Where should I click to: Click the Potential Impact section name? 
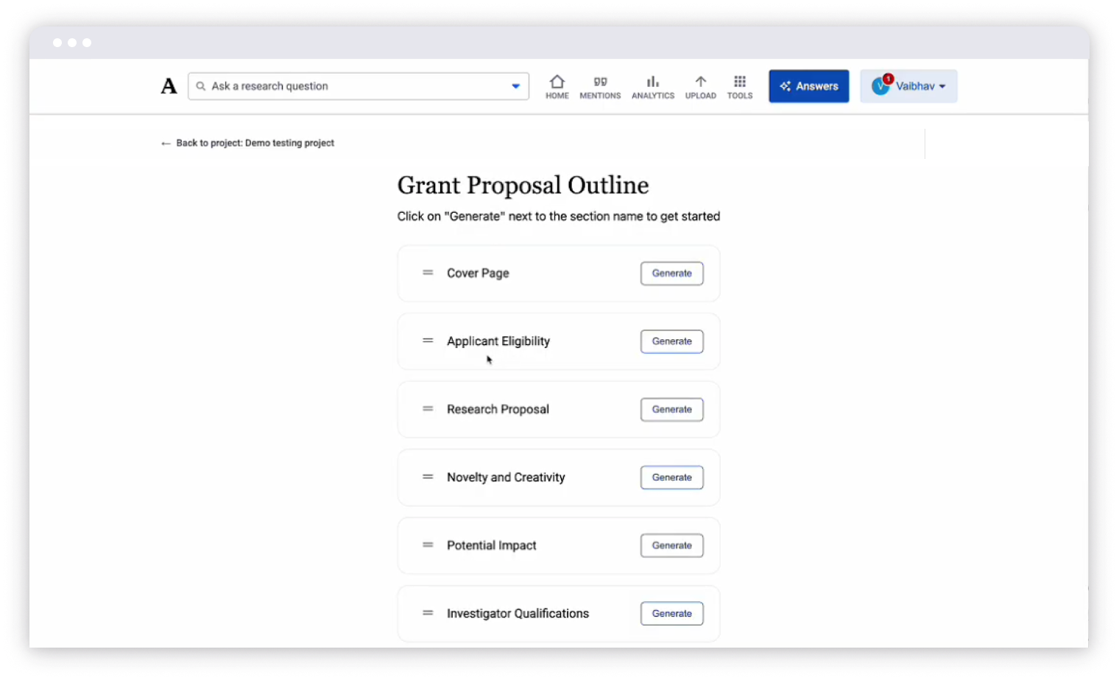[491, 545]
